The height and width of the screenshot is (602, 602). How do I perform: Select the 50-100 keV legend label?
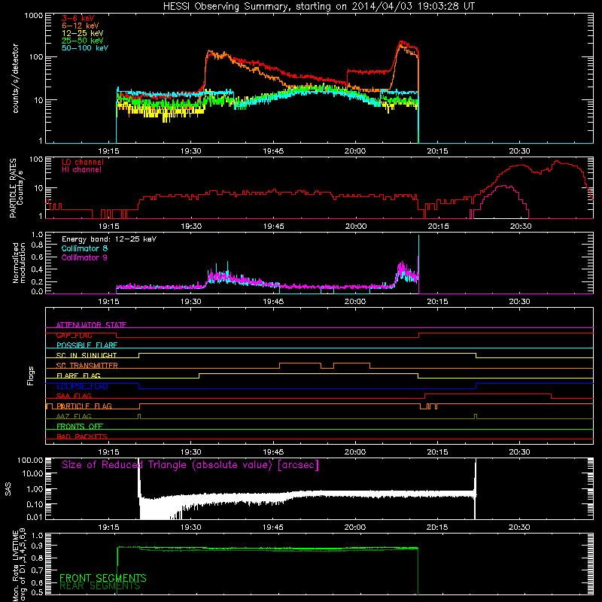(x=85, y=48)
